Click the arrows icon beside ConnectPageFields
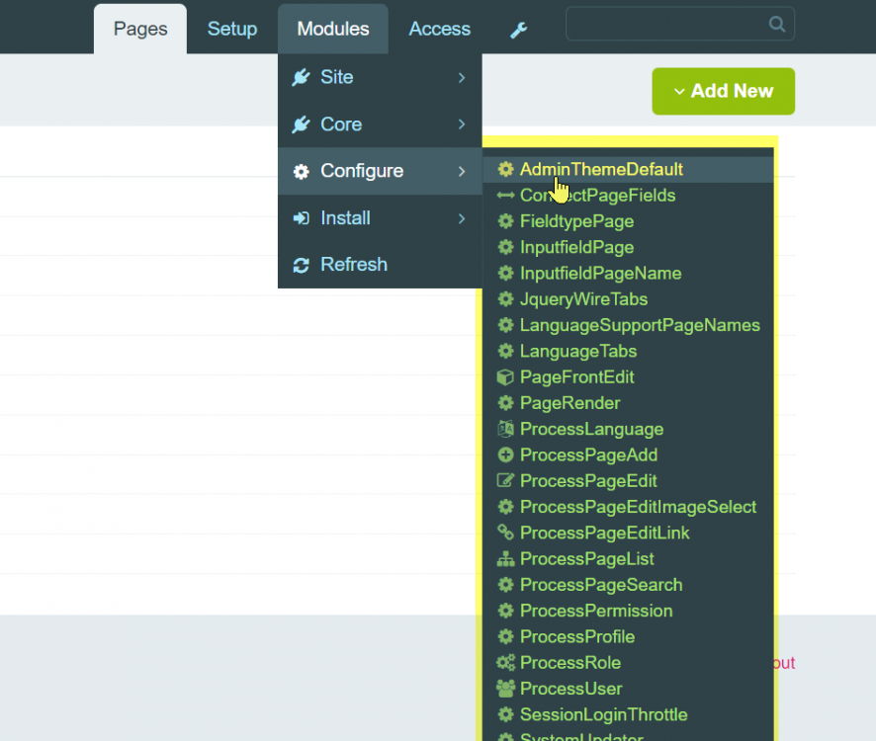Viewport: 876px width, 741px height. coord(505,196)
